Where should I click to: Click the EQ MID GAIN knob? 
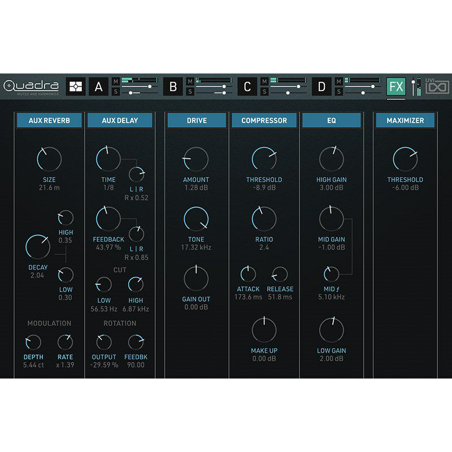pyautogui.click(x=332, y=219)
